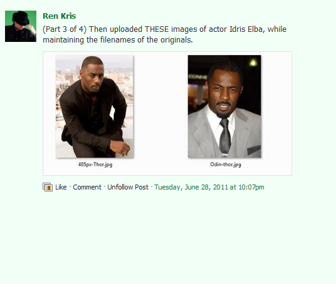This screenshot has height=284, width=336.
Task: Select Unfollow Post
Action: [128, 187]
